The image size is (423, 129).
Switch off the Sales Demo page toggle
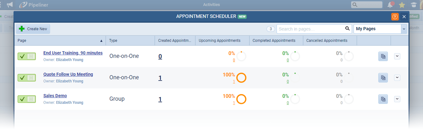[x=26, y=99]
